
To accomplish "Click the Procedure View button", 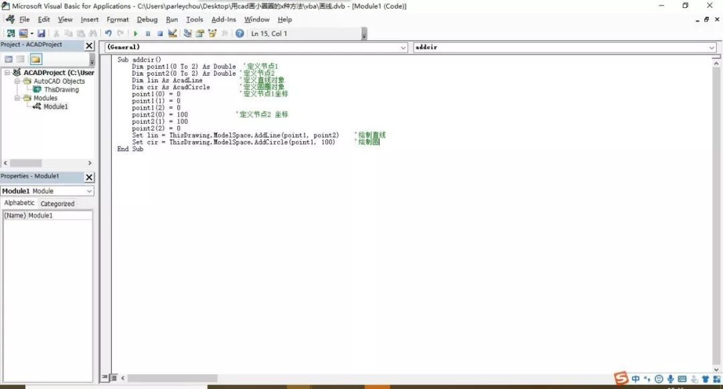I will 105,378.
